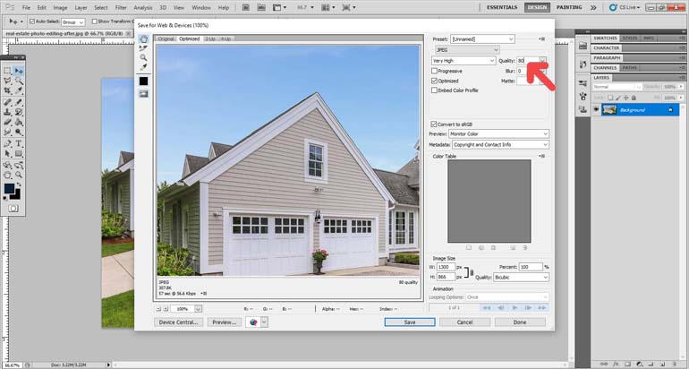Screen dimensions: 689x369
Task: Toggle Show Transform Controls checkbox
Action: click(95, 21)
